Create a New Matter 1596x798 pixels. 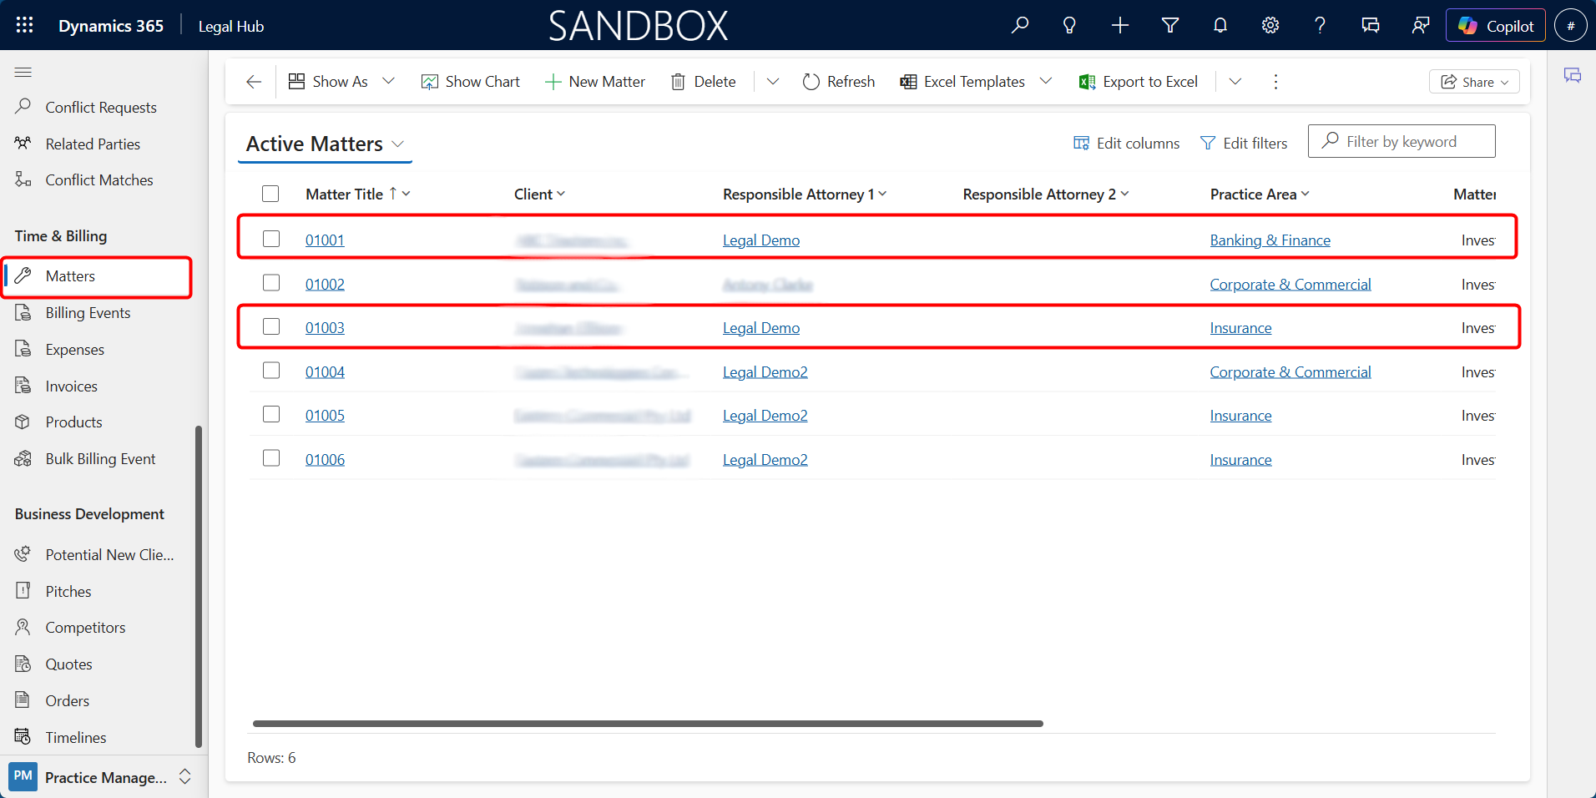(x=595, y=82)
